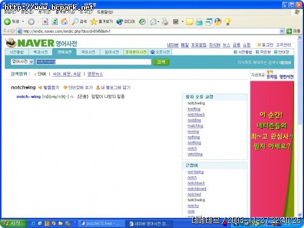Select the 영문뉴스 search scope link
Viewport: 304px width, 228px height.
(x=95, y=74)
